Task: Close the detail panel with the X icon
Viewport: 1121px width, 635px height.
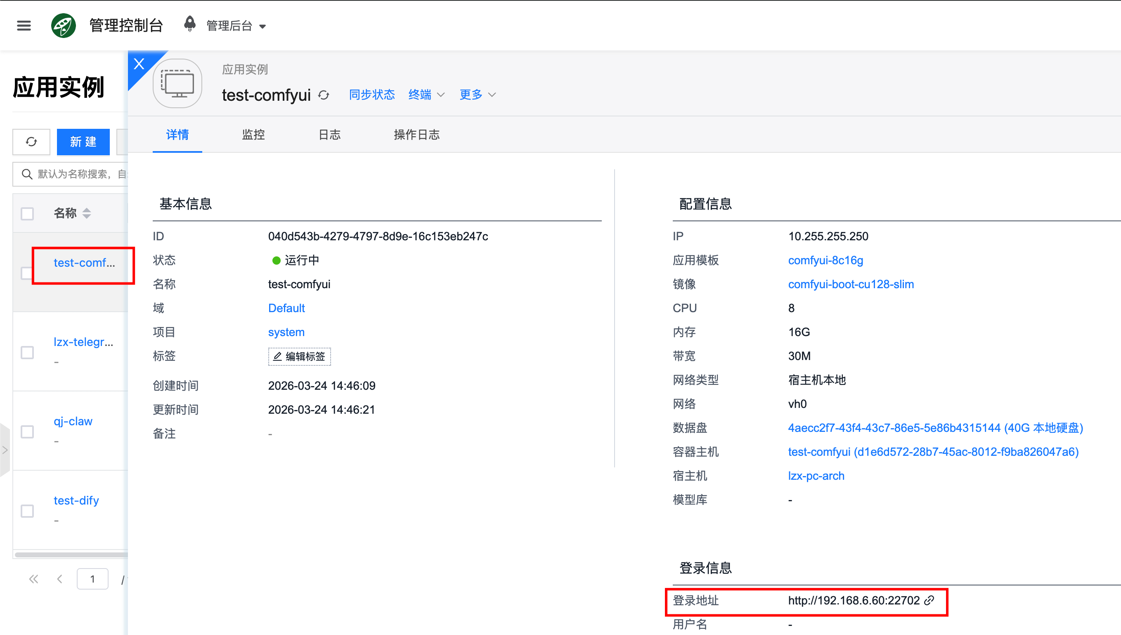Action: click(139, 64)
